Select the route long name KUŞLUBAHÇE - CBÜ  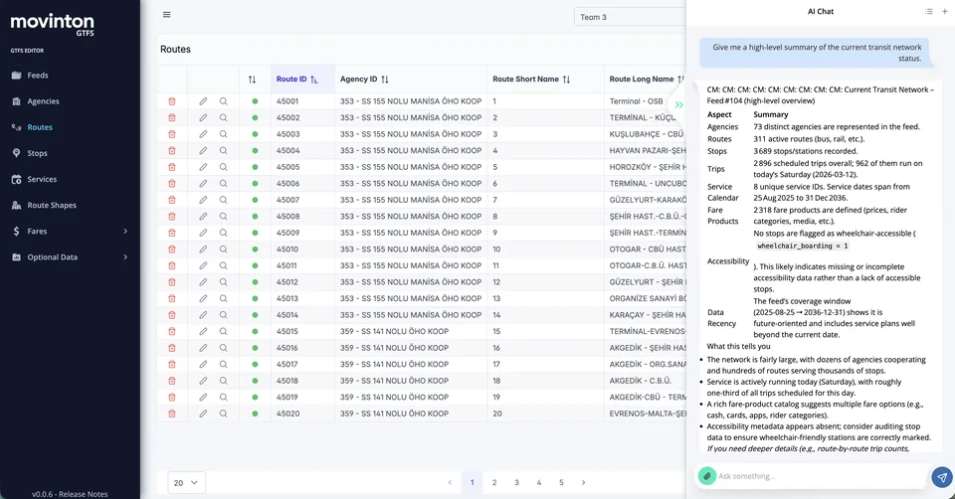pyautogui.click(x=647, y=134)
